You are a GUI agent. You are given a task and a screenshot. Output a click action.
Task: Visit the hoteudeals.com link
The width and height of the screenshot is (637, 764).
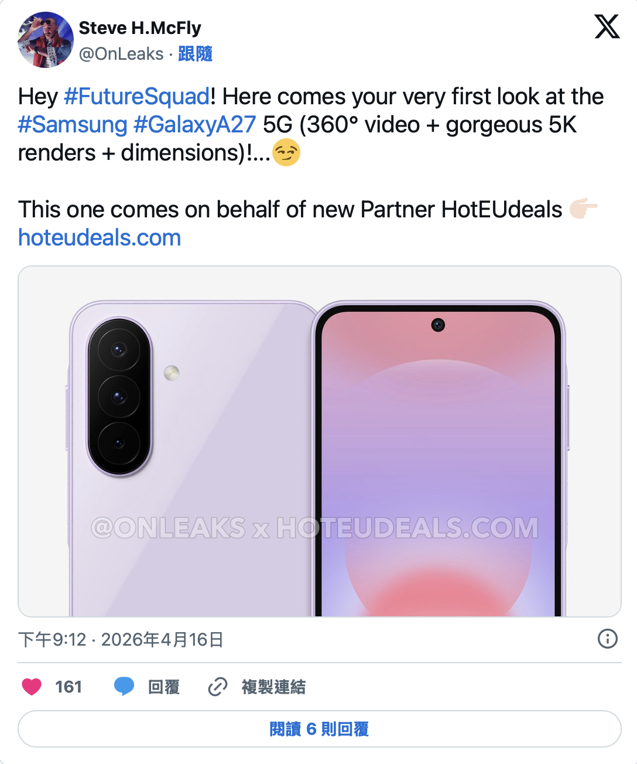tap(100, 237)
